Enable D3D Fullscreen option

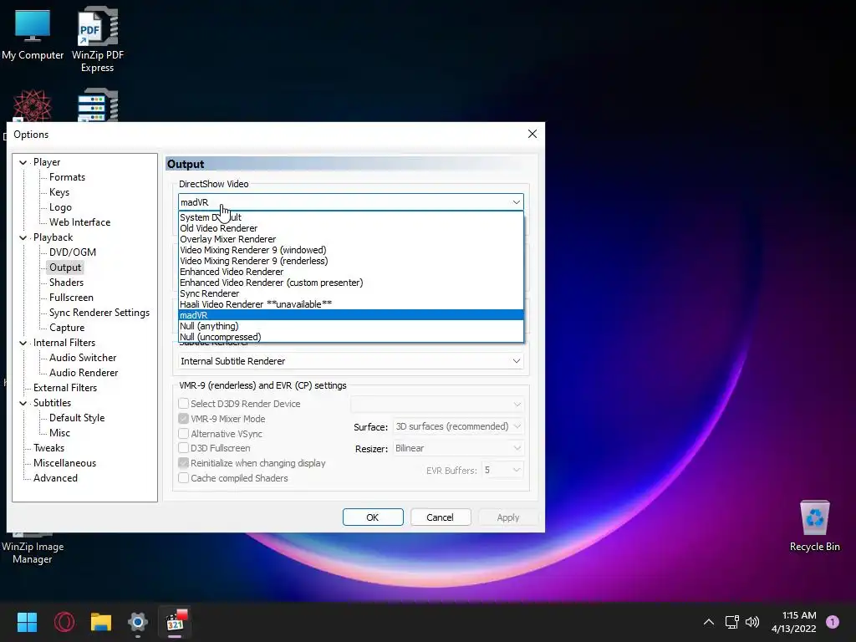[x=184, y=448]
